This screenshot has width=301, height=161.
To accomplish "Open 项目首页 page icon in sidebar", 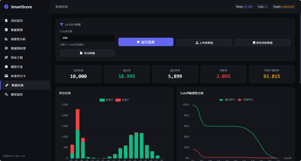I will click(6, 20).
